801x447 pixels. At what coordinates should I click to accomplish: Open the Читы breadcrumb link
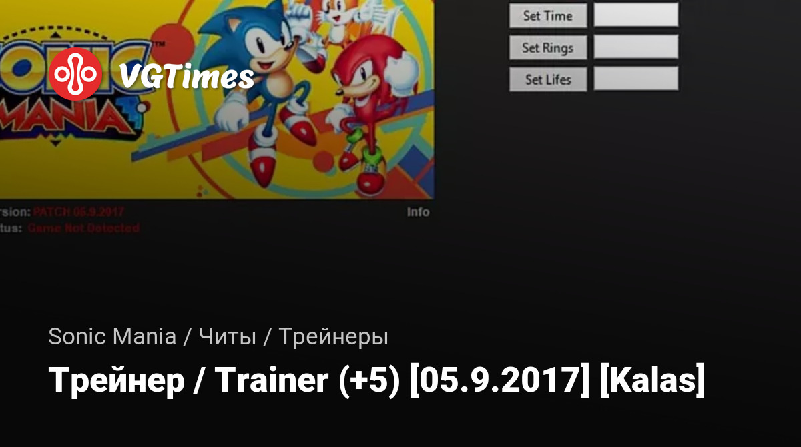tap(228, 337)
